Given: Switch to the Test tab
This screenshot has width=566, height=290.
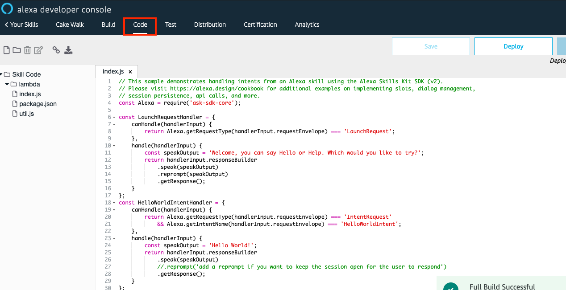Looking at the screenshot, I should (x=171, y=25).
